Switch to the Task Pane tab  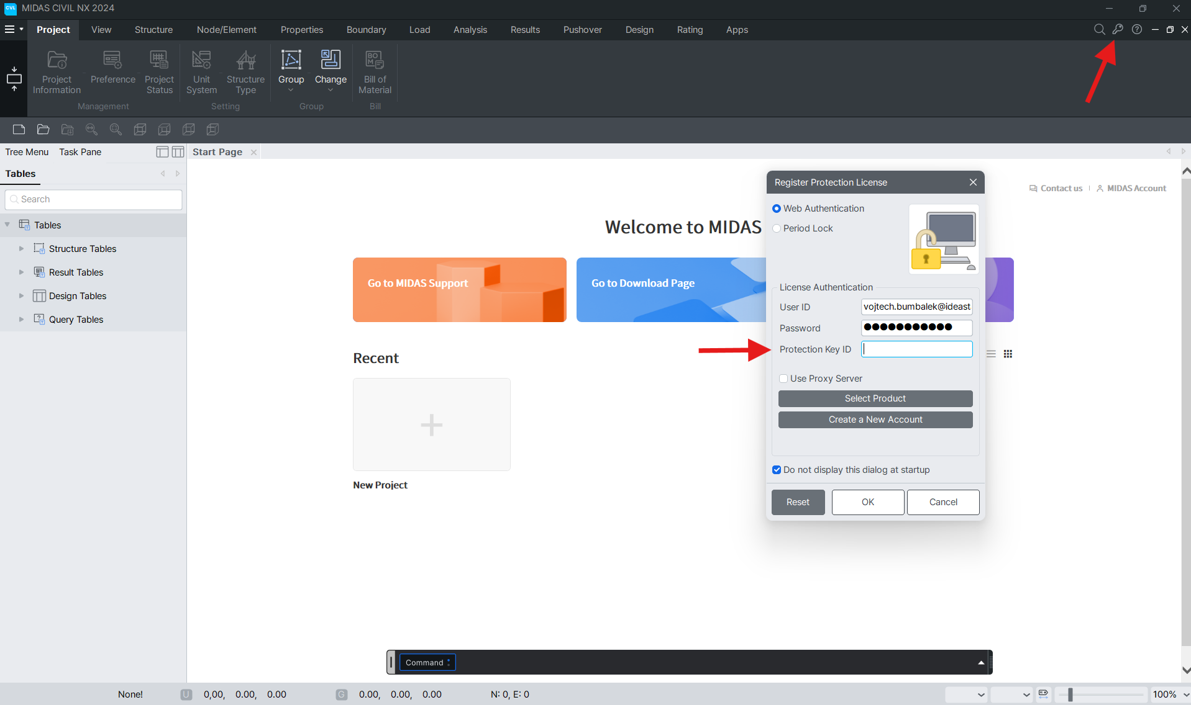[x=80, y=152]
